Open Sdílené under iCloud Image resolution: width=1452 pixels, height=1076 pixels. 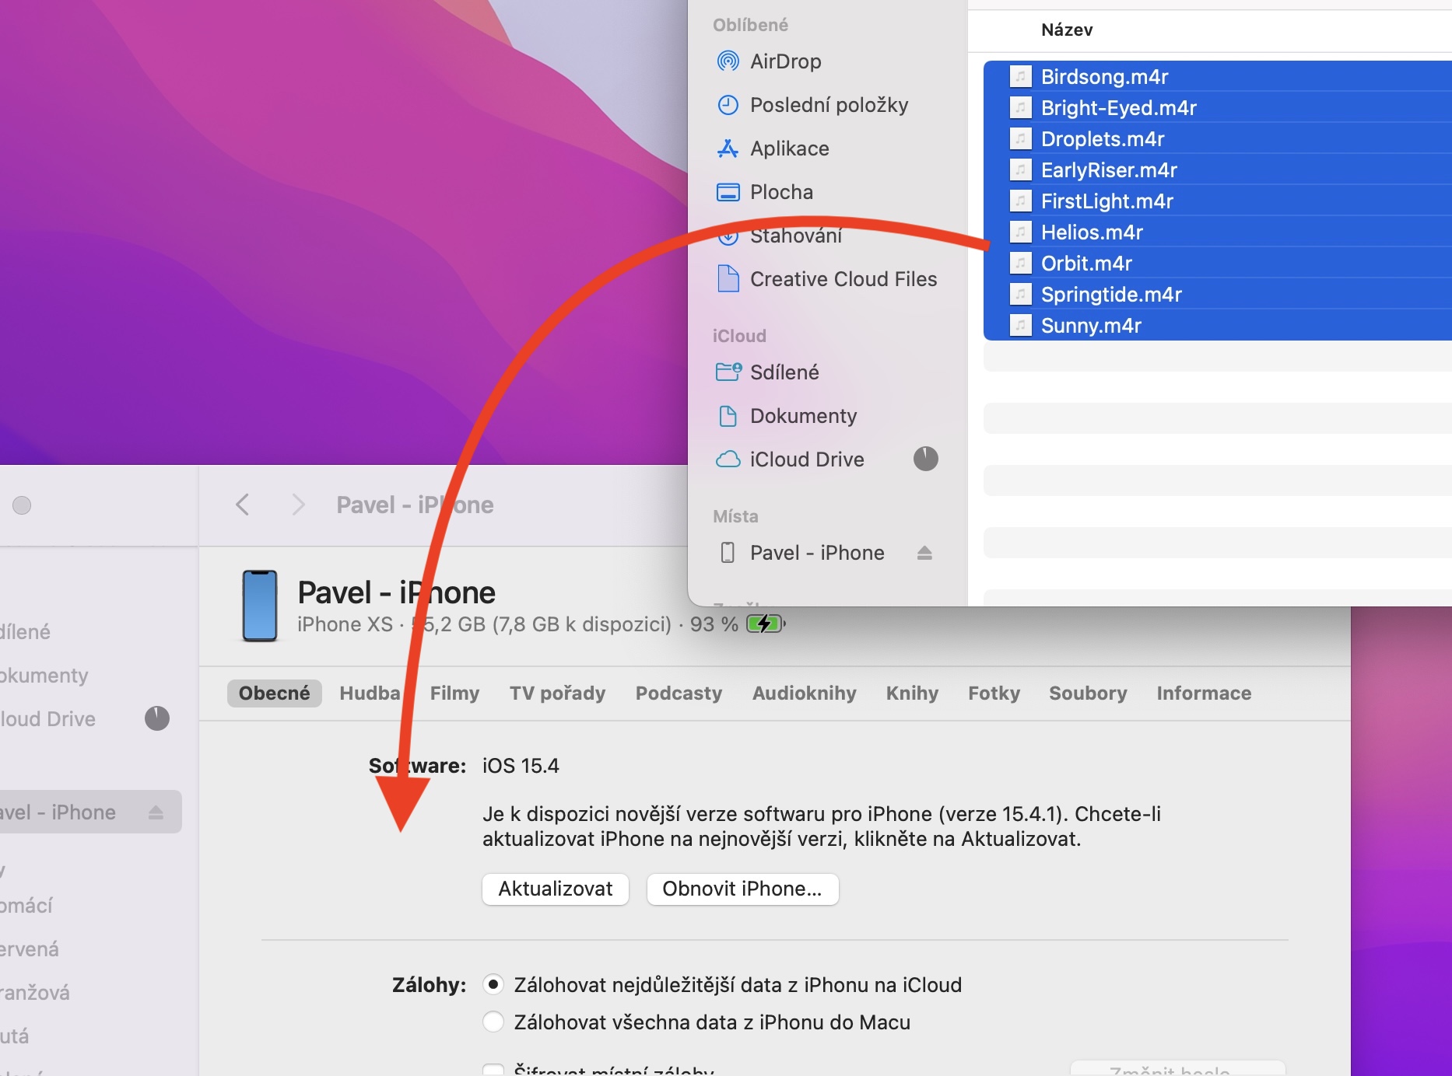point(784,372)
